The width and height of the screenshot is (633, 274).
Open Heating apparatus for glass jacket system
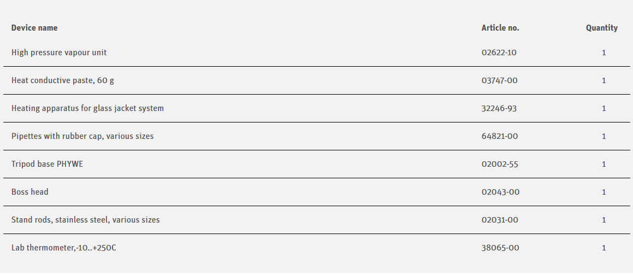(x=87, y=108)
